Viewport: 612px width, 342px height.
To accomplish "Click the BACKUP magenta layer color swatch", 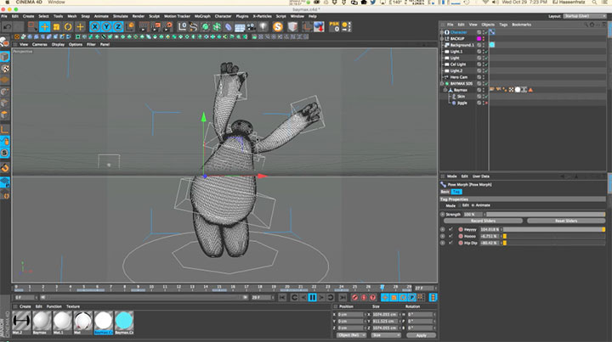I will tap(479, 38).
